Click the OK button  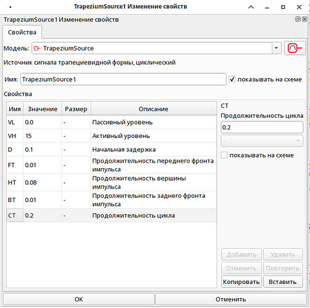click(78, 299)
